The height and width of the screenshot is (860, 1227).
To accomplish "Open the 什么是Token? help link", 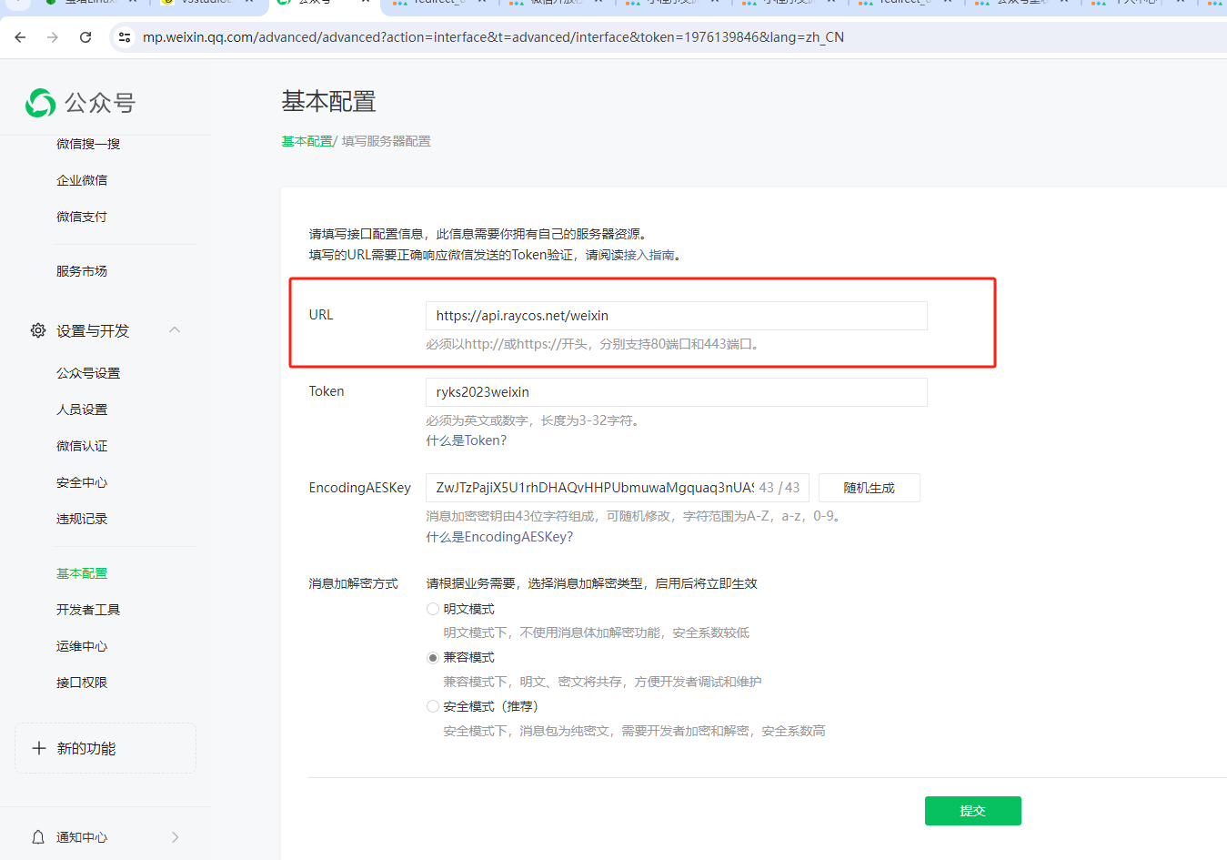I will point(467,440).
